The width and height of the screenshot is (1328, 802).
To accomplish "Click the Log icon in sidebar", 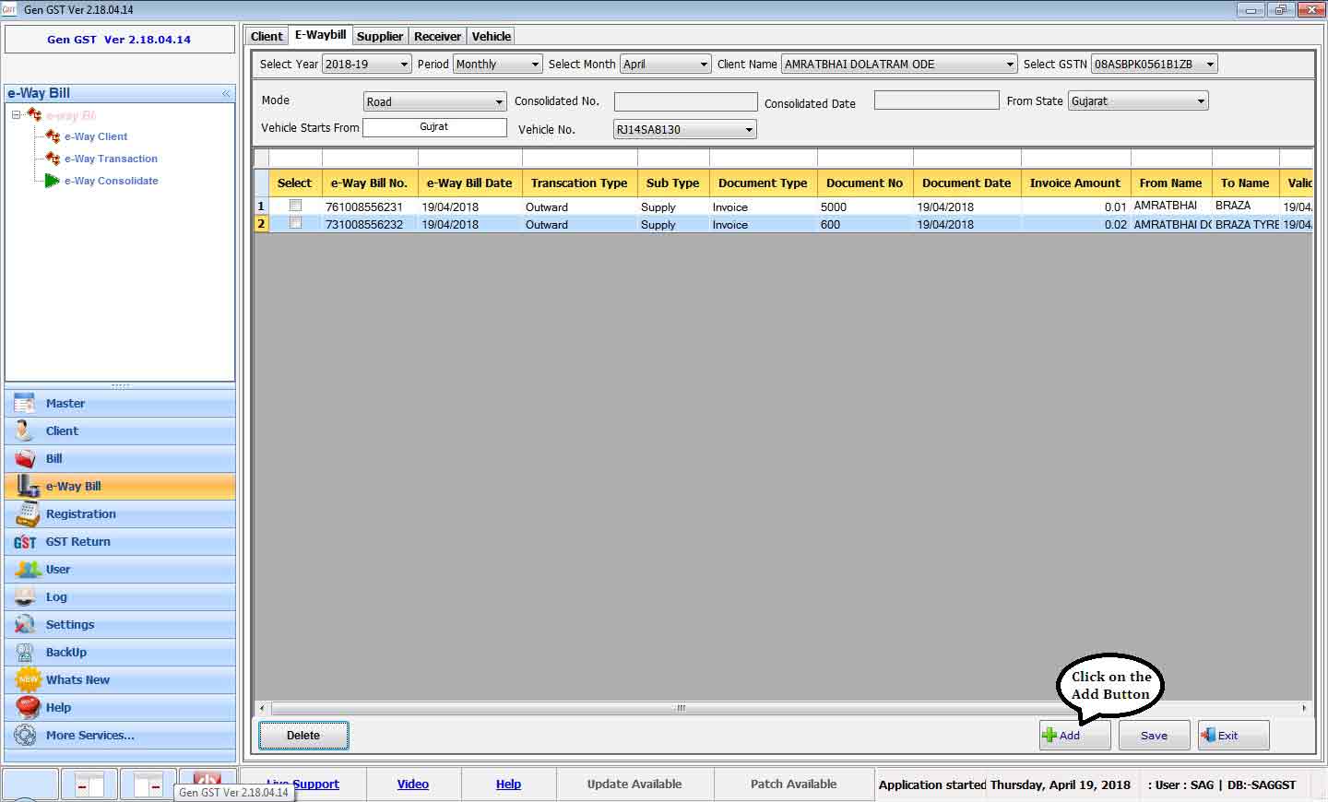I will click(25, 597).
